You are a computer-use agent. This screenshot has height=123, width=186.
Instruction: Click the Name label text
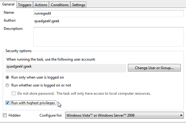click(x=9, y=13)
